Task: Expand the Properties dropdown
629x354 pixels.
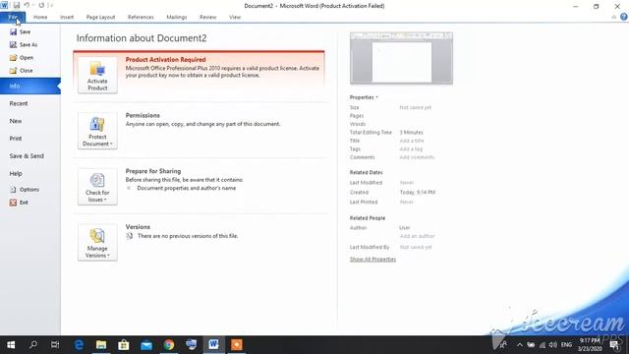Action: [x=364, y=97]
